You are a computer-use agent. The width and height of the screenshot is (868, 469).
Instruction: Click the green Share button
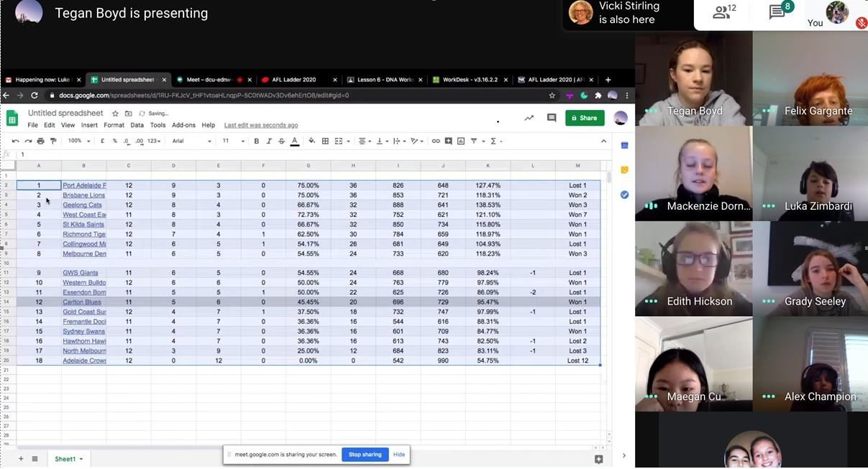(585, 118)
